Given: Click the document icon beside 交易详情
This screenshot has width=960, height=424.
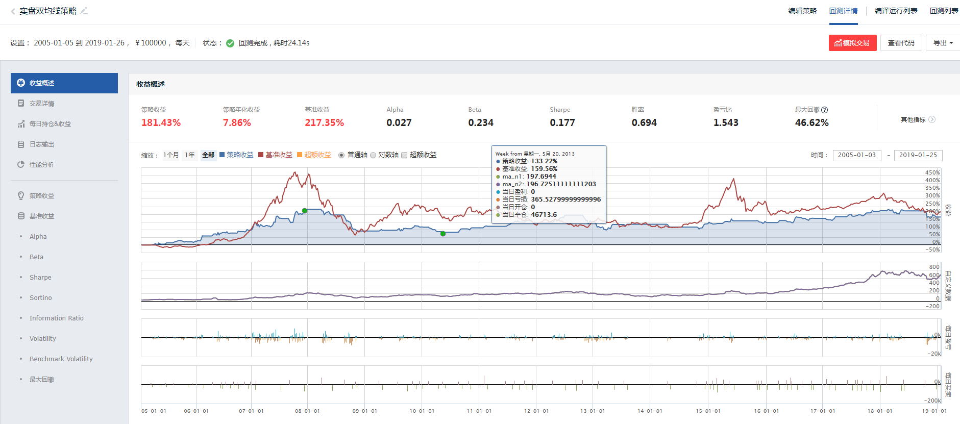Looking at the screenshot, I should tap(21, 103).
